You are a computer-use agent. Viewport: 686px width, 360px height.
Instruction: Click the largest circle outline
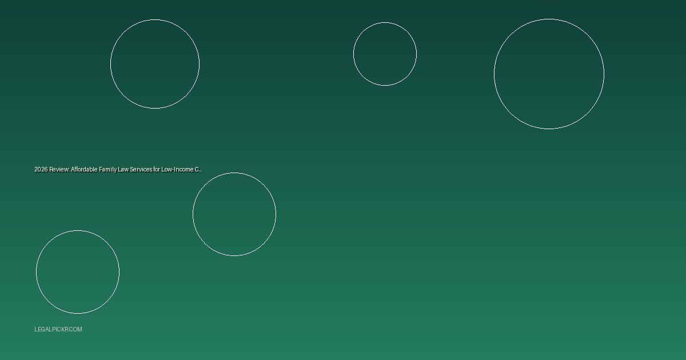pos(549,74)
